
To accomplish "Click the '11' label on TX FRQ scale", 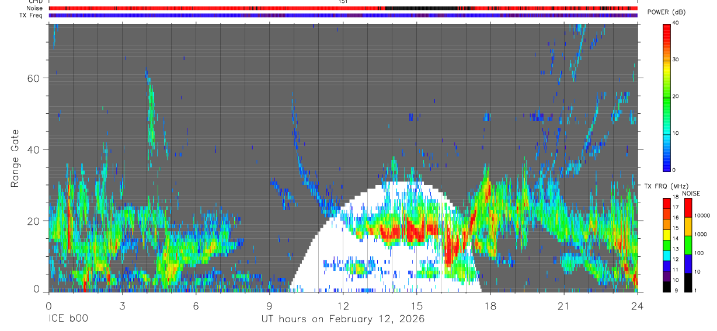I will [x=676, y=270].
